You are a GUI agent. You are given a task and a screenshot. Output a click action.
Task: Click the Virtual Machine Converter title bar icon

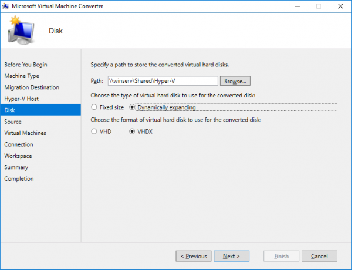[x=5, y=6]
